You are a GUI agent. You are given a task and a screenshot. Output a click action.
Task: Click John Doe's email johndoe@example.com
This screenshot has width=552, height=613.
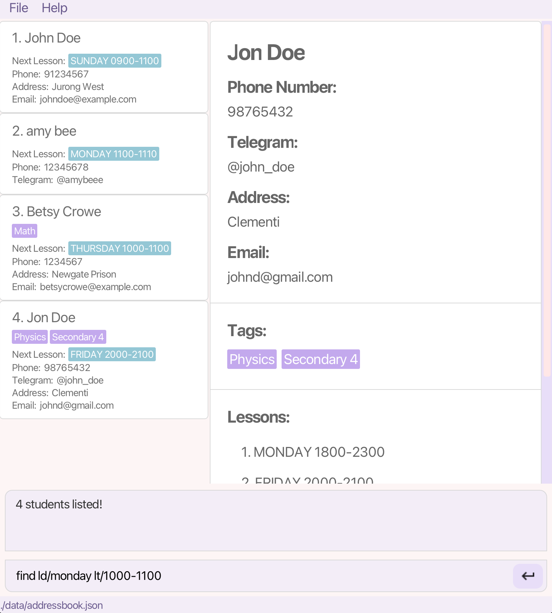point(88,99)
